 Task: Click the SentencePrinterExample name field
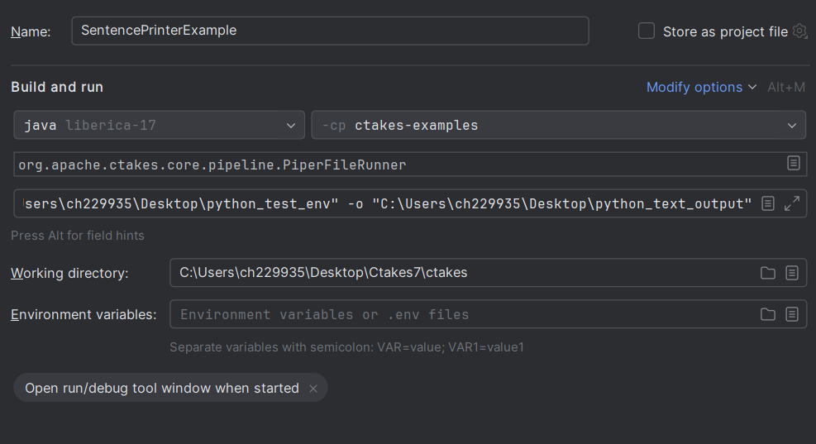[329, 31]
